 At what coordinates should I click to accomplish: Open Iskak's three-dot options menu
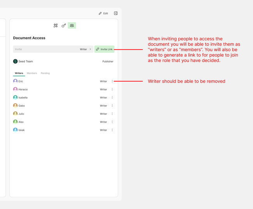tap(112, 130)
